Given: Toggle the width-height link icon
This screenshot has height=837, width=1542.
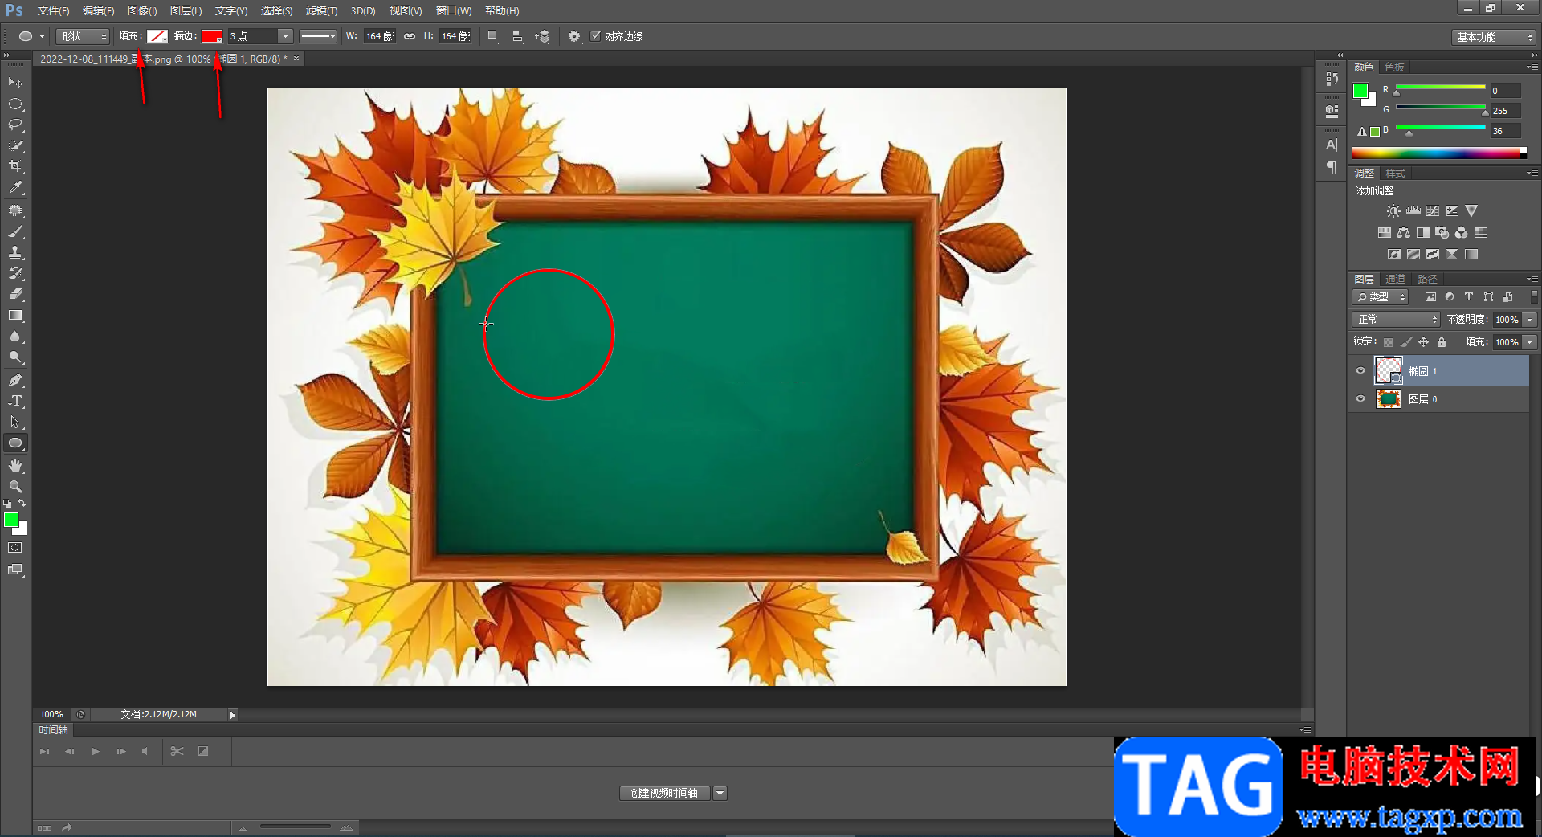Looking at the screenshot, I should click(410, 36).
